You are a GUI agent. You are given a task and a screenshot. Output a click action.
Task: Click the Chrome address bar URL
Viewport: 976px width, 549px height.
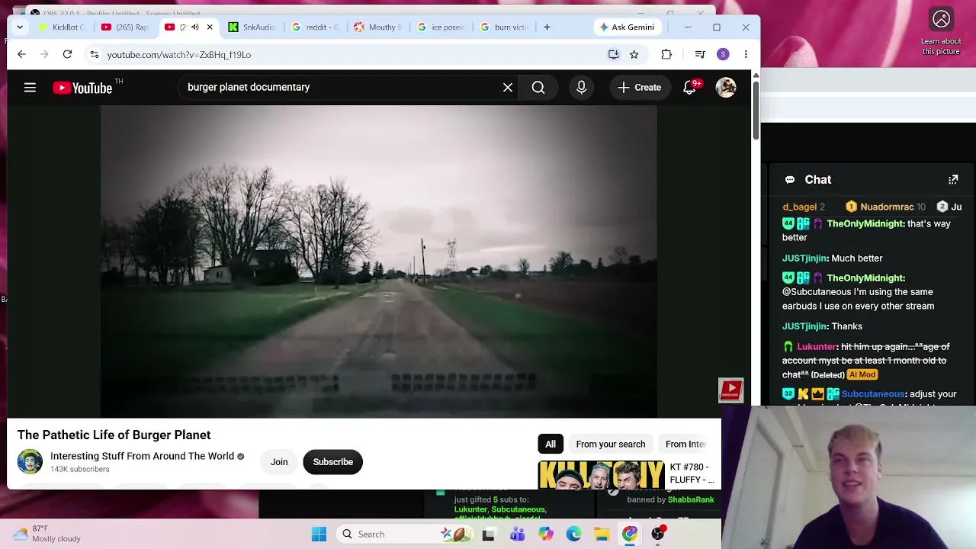point(179,55)
